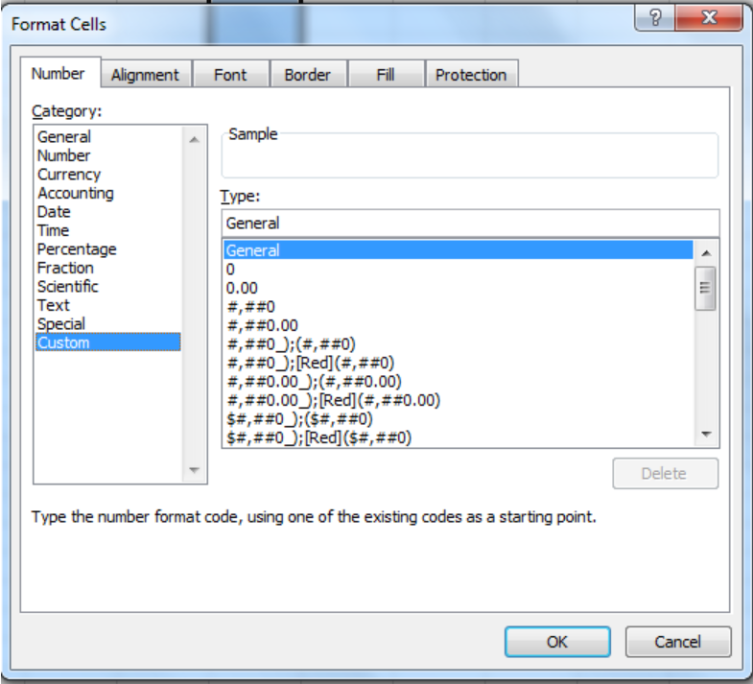
Task: Click the Type list scrollbar thumb
Action: pos(705,288)
